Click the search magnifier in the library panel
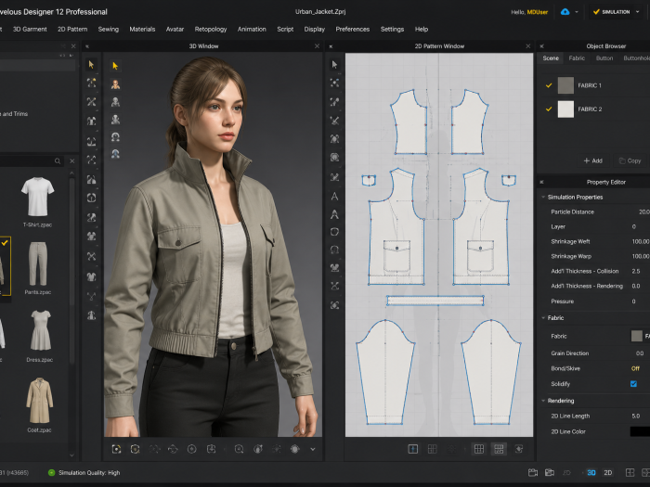650x487 pixels. pos(58,161)
